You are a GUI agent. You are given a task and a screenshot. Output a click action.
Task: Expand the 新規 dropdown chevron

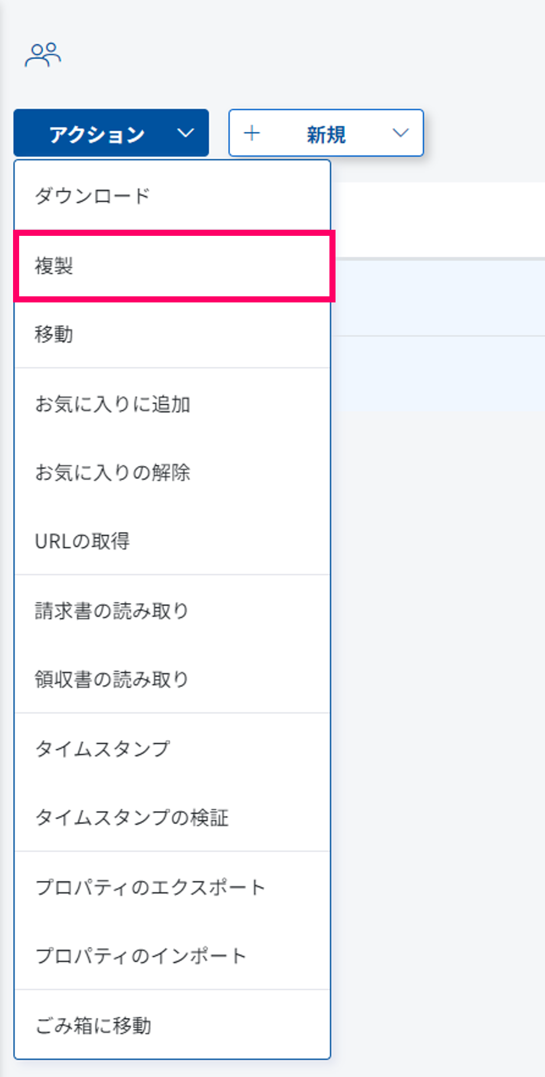click(x=400, y=133)
